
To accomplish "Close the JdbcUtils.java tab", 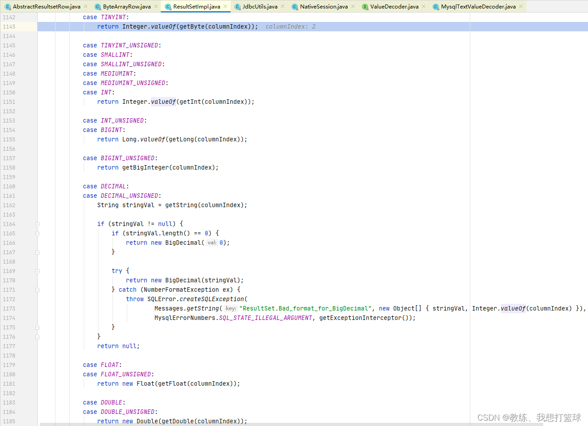I will coord(283,6).
